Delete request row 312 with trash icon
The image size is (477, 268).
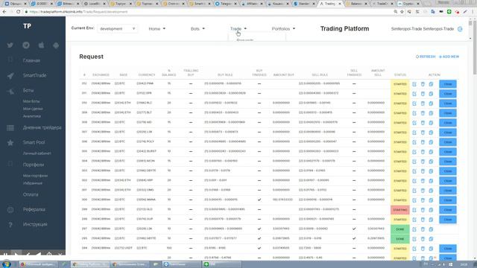pos(423,84)
